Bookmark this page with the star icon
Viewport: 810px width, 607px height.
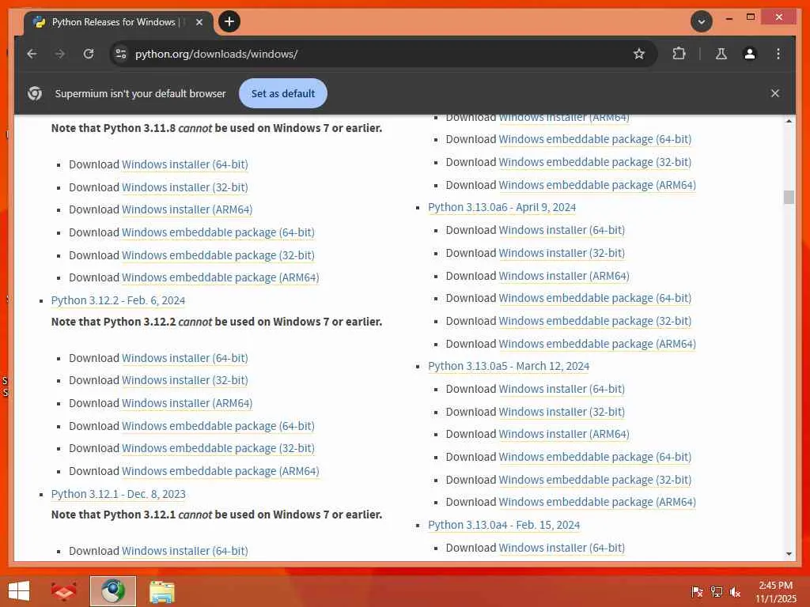(x=639, y=54)
